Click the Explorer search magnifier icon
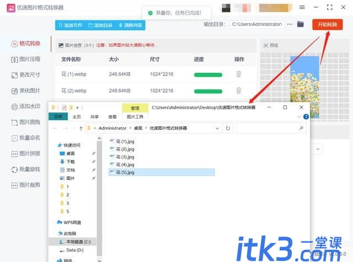Image resolution: width=353 pixels, height=262 pixels. point(301,129)
